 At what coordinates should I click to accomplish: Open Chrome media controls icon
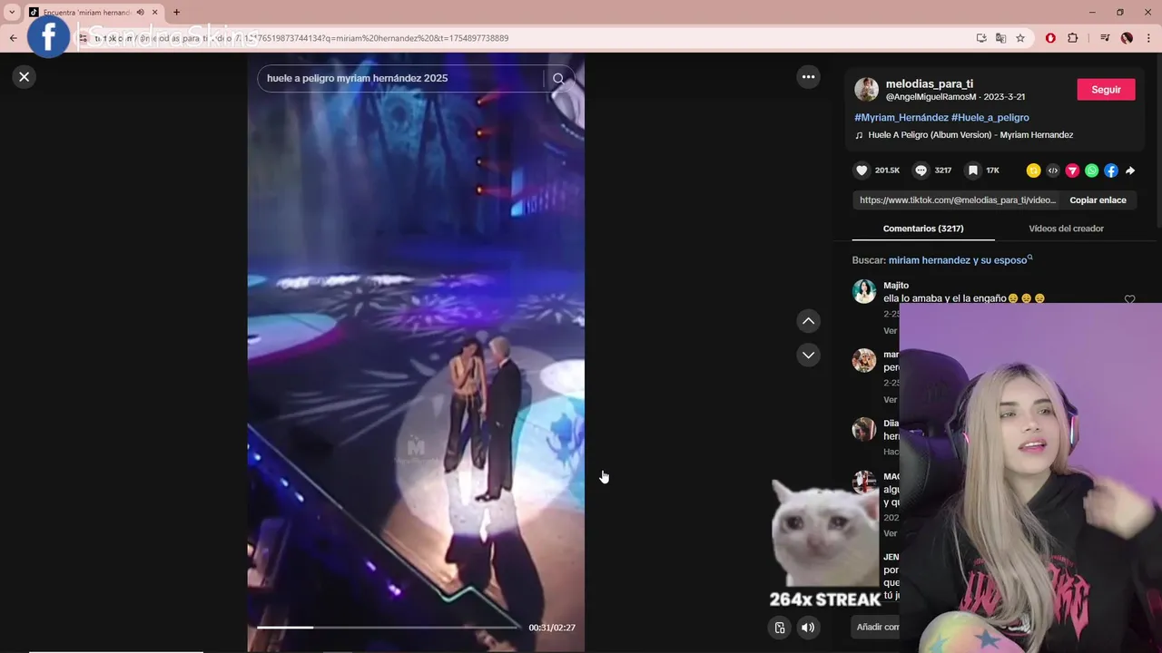point(1105,38)
